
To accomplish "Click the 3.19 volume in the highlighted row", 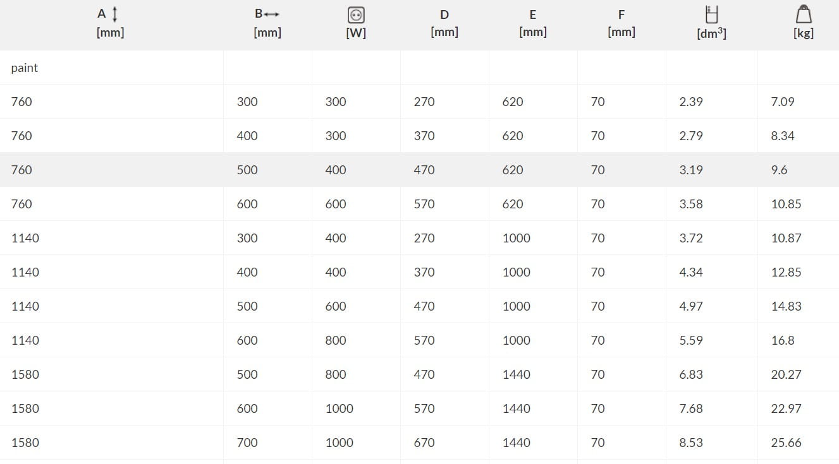I will click(x=690, y=170).
